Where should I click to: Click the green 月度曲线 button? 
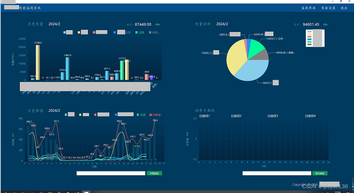[154, 173]
